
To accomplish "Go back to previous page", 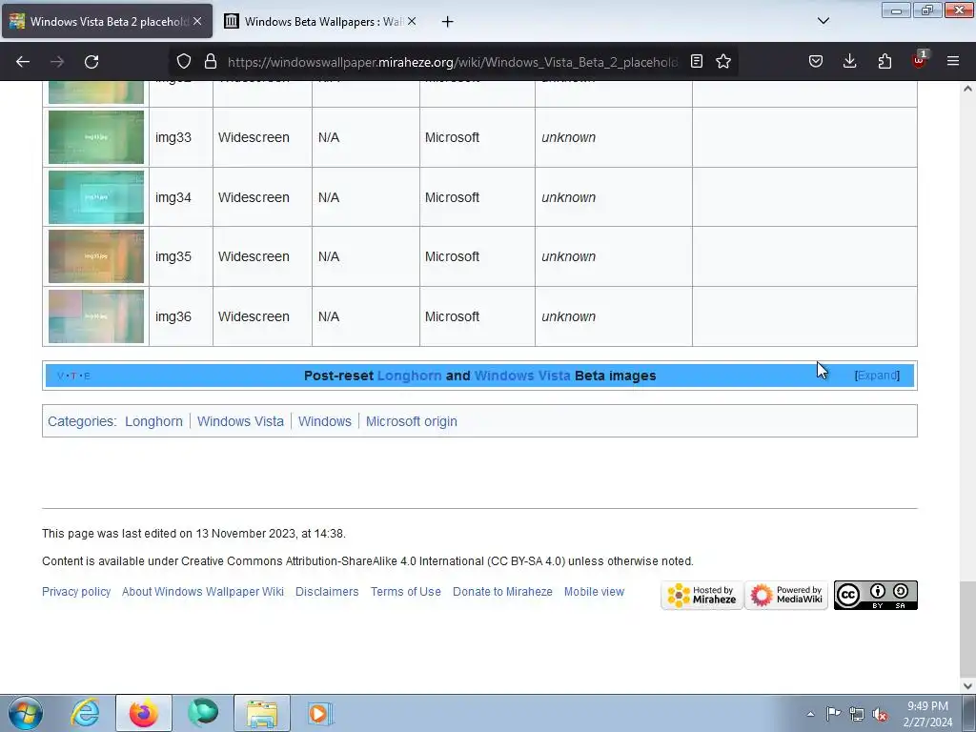I will point(23,62).
